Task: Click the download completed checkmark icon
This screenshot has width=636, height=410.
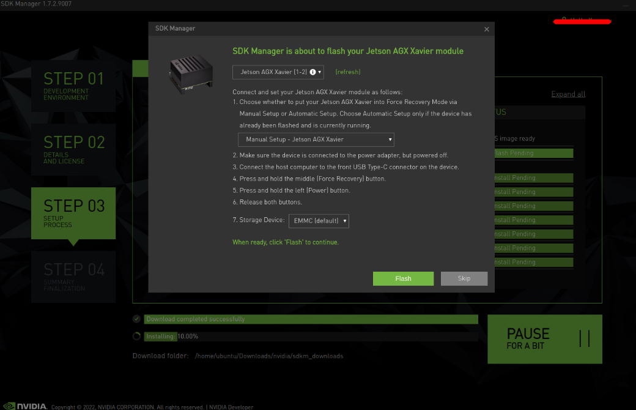Action: click(137, 319)
